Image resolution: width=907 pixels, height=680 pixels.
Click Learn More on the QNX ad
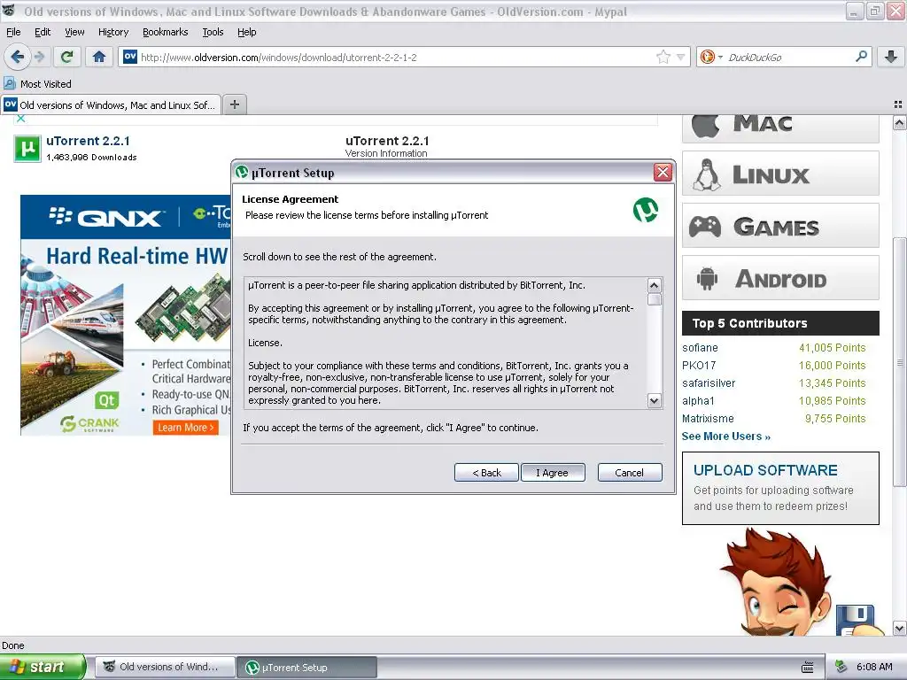[186, 428]
